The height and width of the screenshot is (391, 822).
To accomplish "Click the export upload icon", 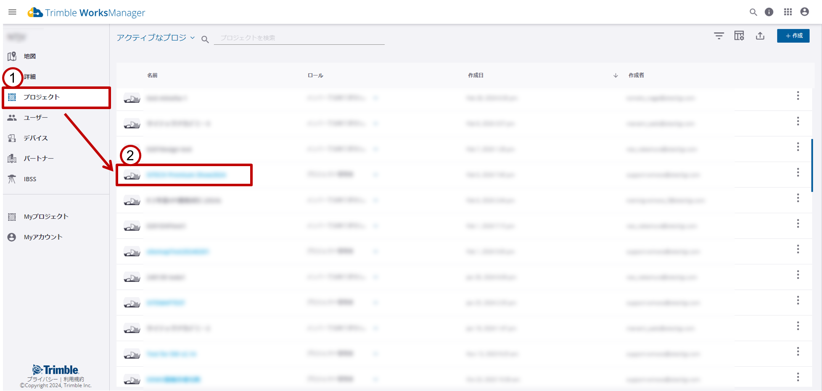I will coord(760,36).
